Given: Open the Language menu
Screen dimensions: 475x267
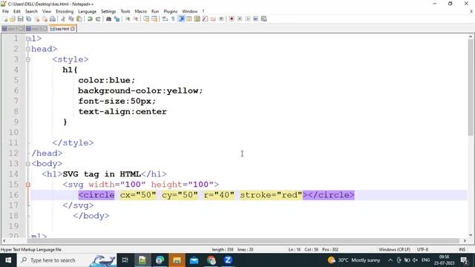Looking at the screenshot, I should (x=87, y=11).
